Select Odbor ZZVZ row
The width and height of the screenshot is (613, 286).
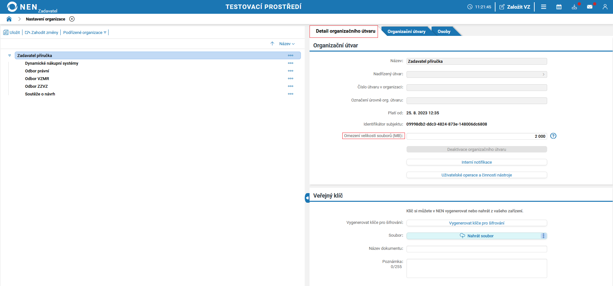pyautogui.click(x=36, y=86)
